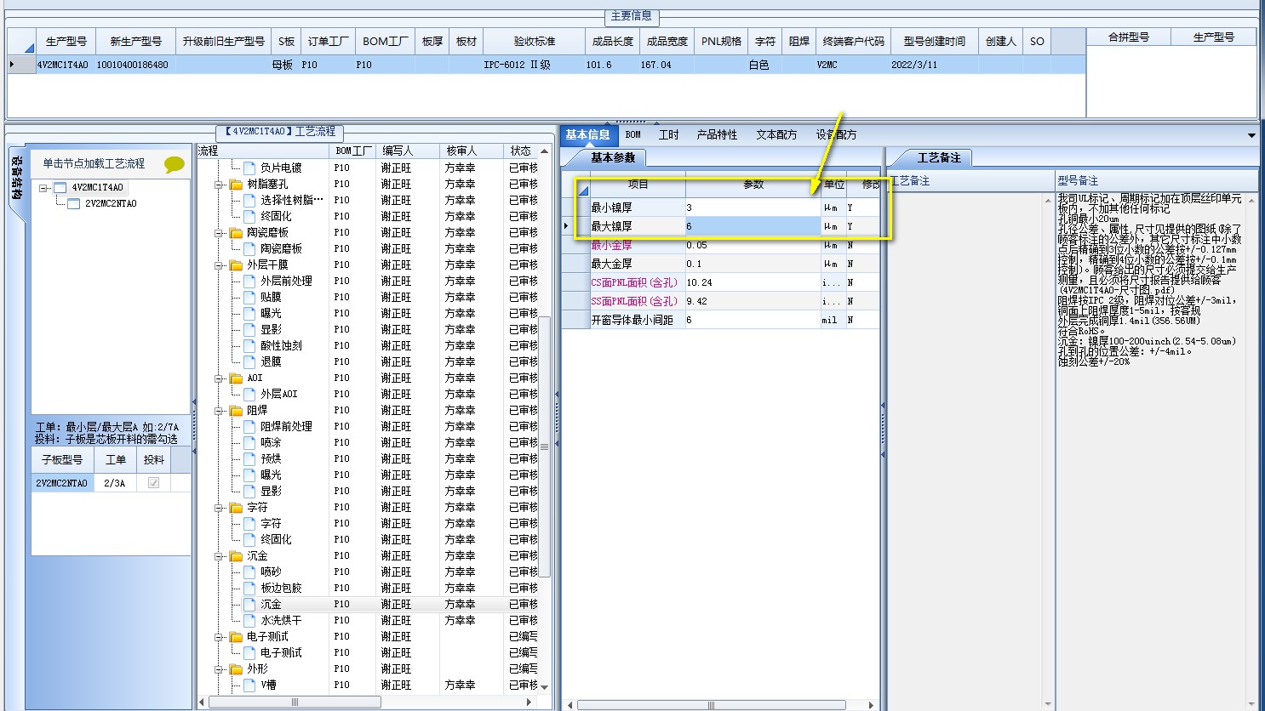Sort by the 生产型号 column header
The width and height of the screenshot is (1265, 711).
tap(66, 41)
